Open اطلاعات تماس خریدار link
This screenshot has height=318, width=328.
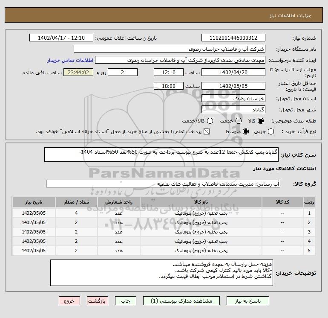[x=70, y=60]
